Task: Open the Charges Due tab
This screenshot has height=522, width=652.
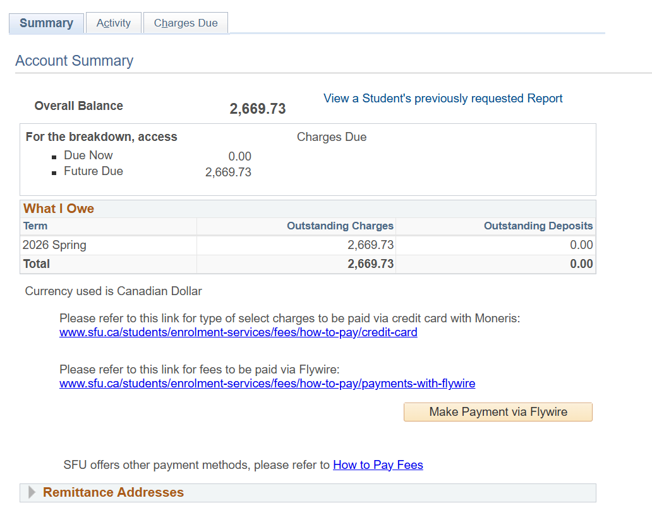Action: click(x=186, y=23)
